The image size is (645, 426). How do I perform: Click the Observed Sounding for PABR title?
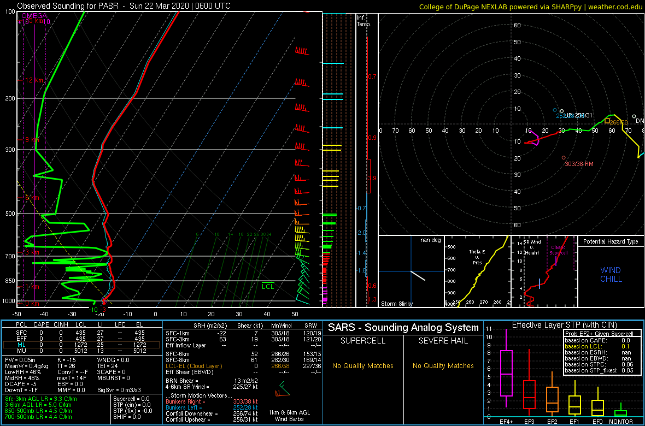pyautogui.click(x=124, y=6)
